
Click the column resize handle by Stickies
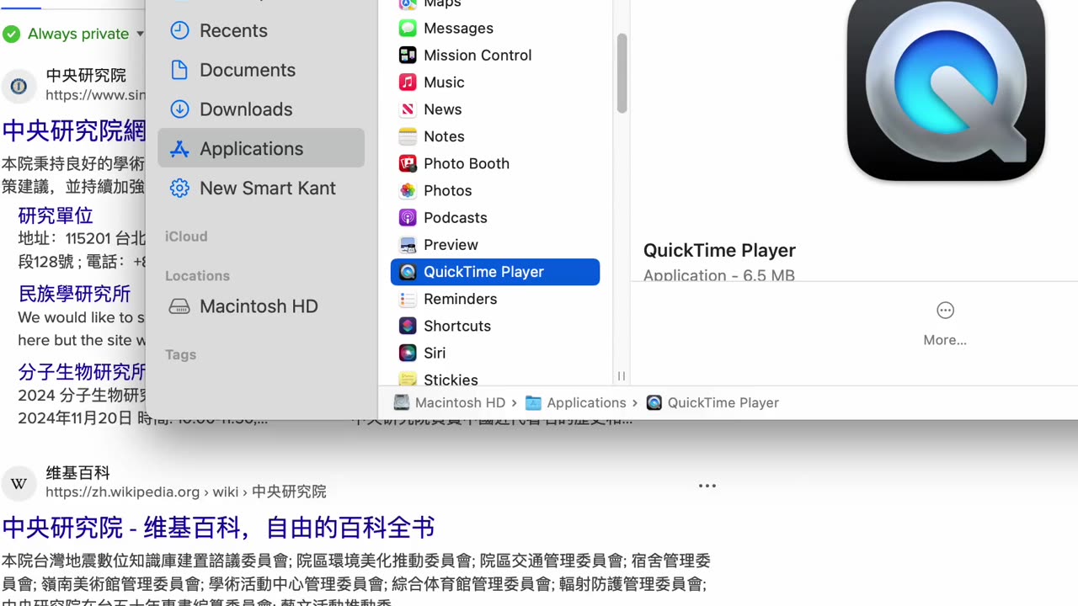(622, 376)
